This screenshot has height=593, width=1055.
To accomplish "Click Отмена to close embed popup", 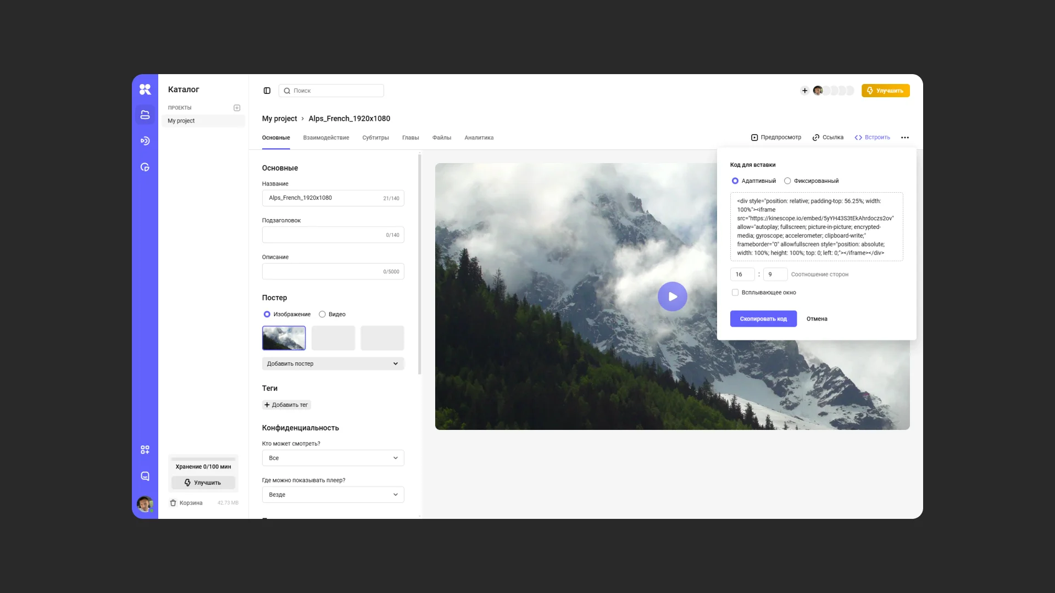I will pyautogui.click(x=817, y=319).
